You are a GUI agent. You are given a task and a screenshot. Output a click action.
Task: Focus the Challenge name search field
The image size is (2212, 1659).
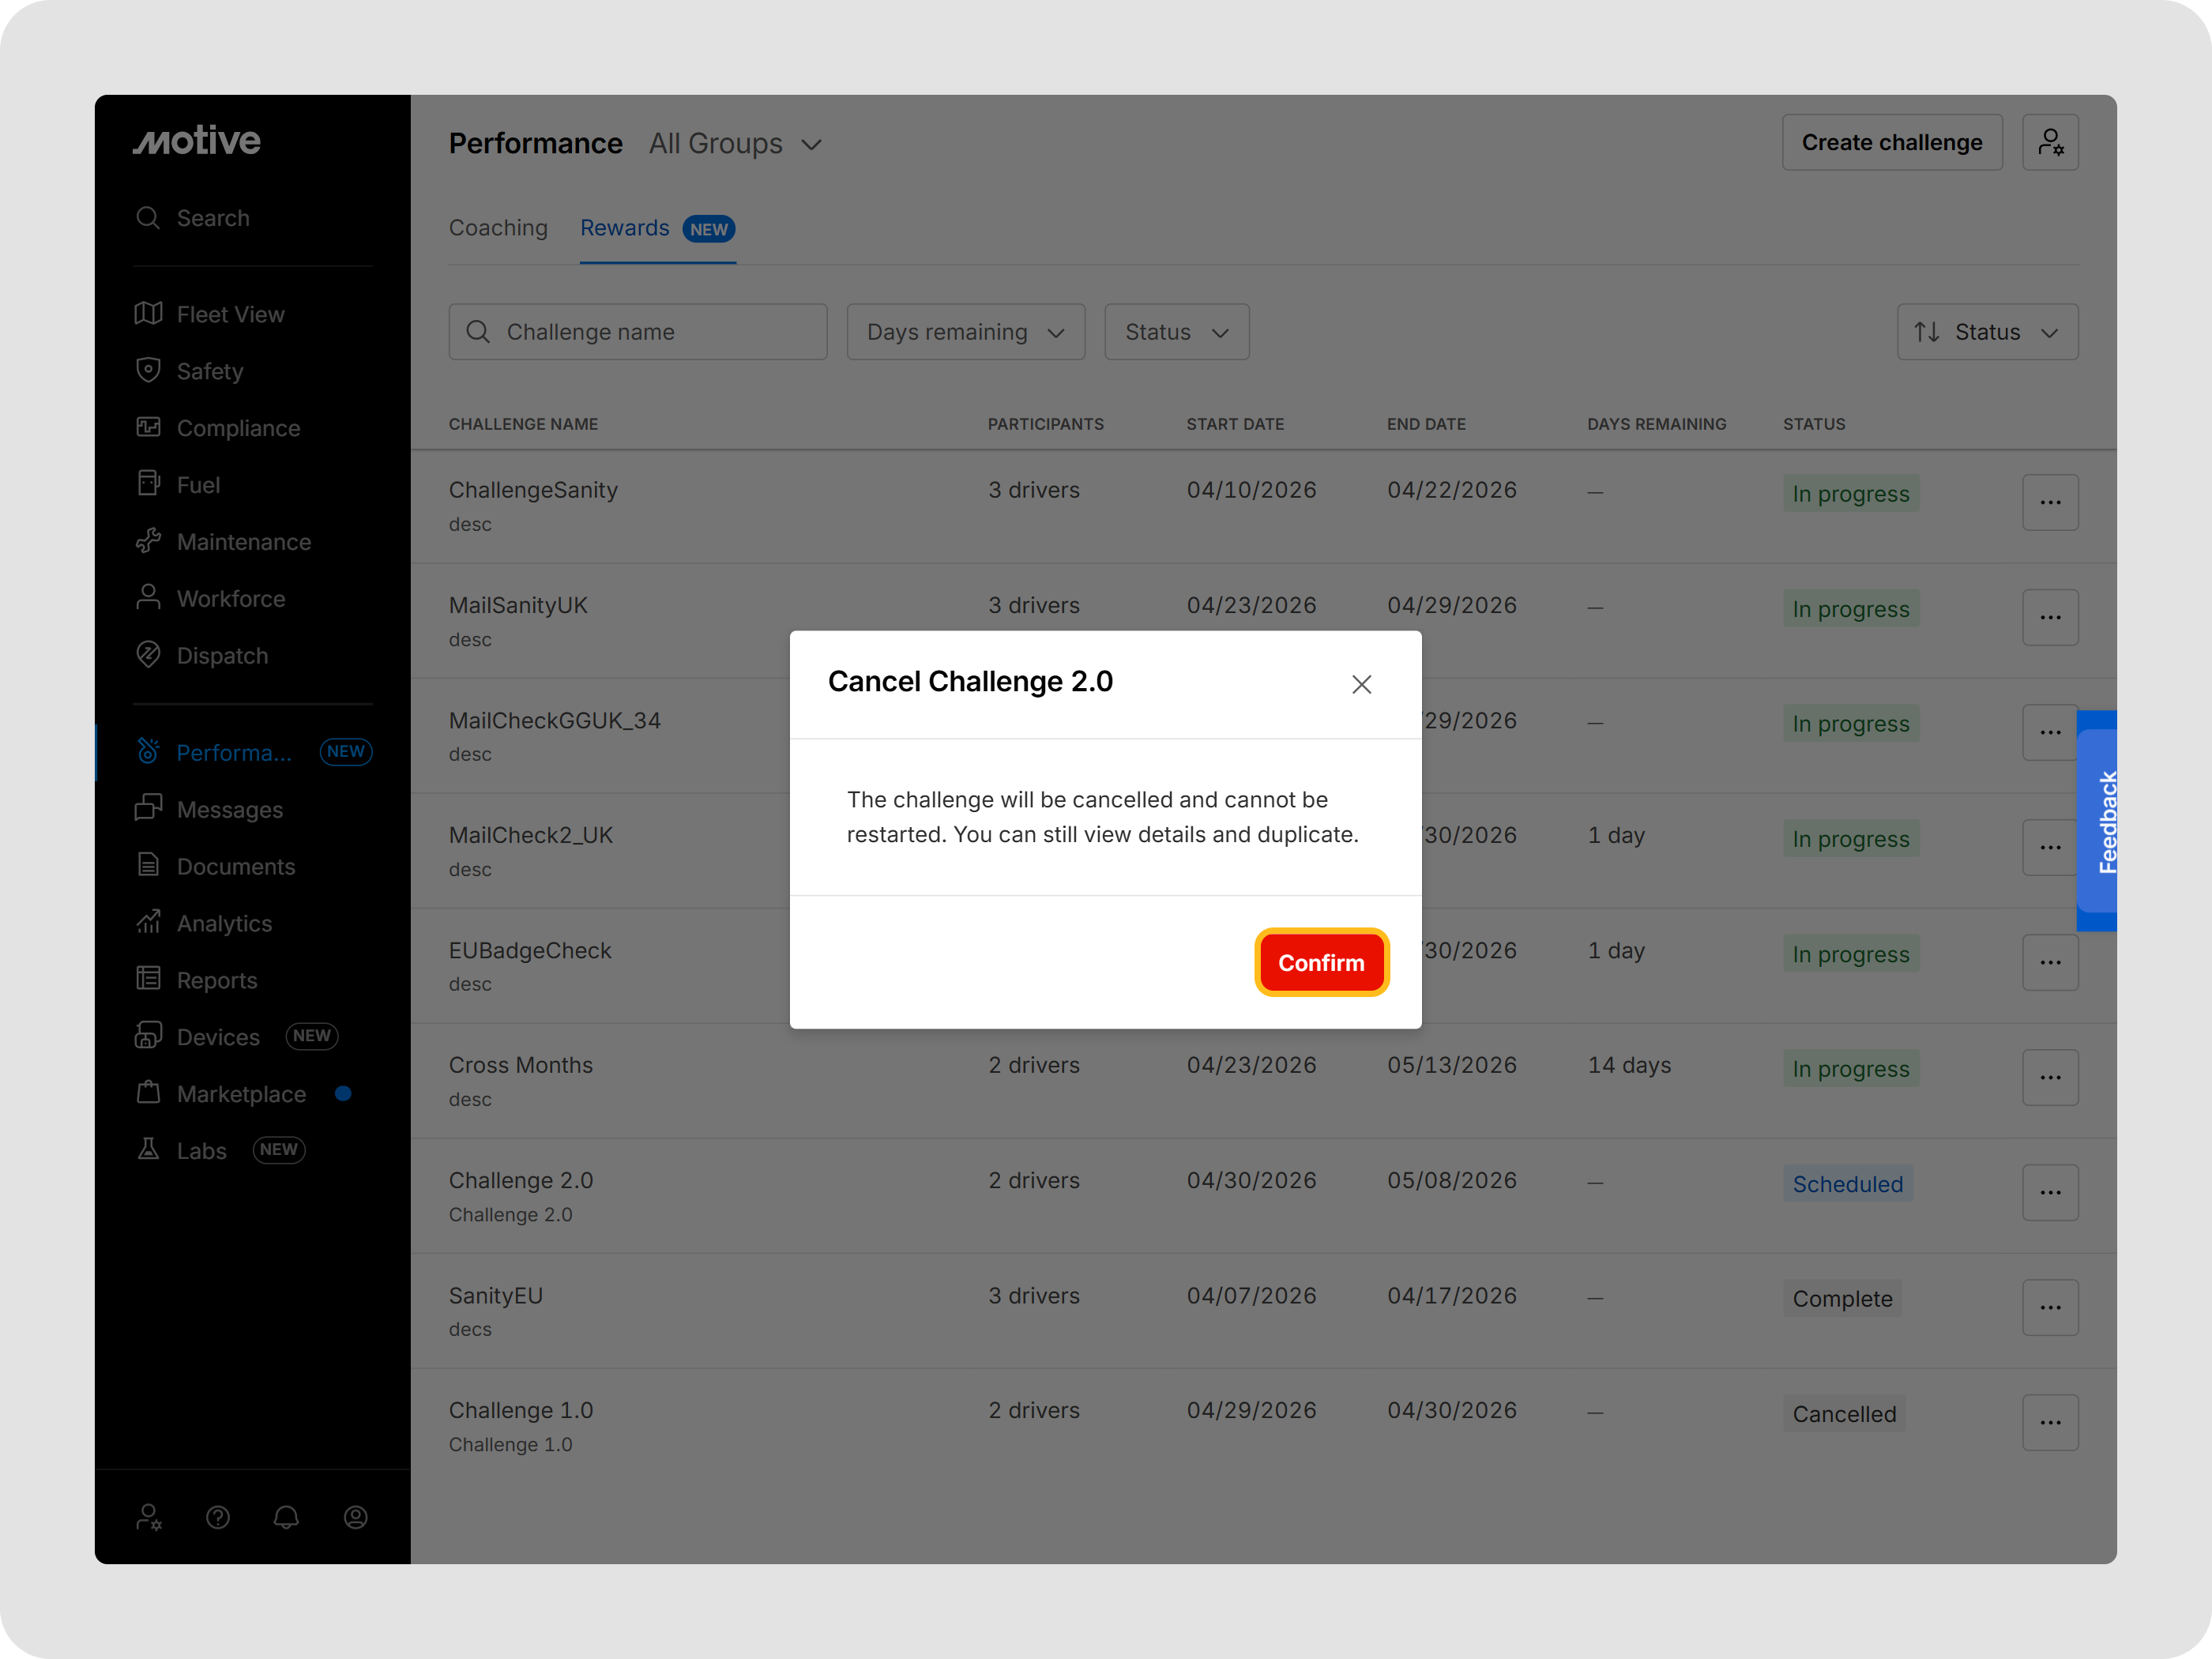click(638, 332)
